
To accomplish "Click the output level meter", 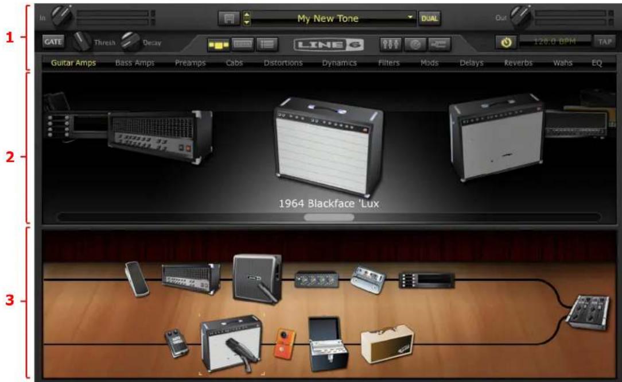I will pyautogui.click(x=574, y=18).
